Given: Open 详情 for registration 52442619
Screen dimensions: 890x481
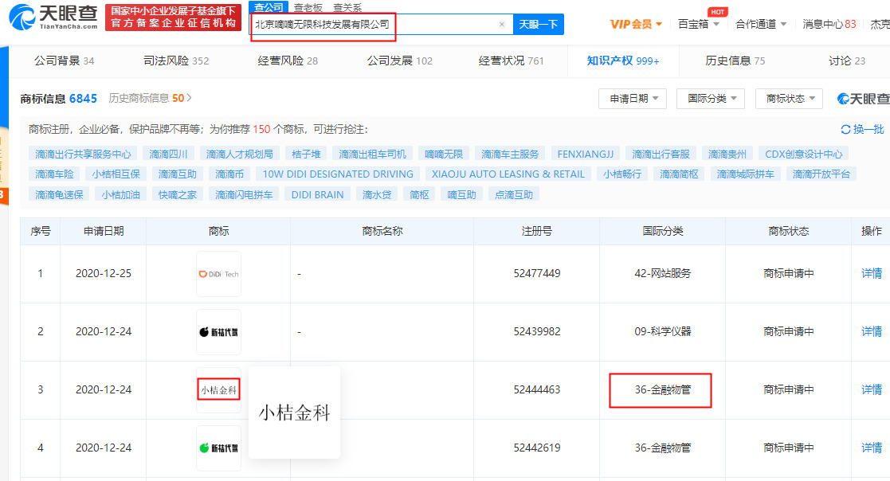Looking at the screenshot, I should [871, 448].
